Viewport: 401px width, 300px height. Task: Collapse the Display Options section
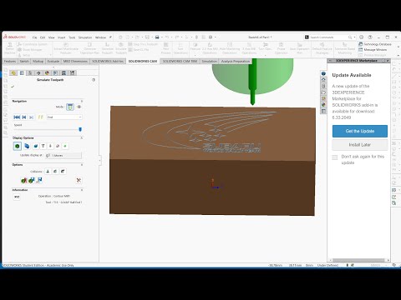pos(82,137)
